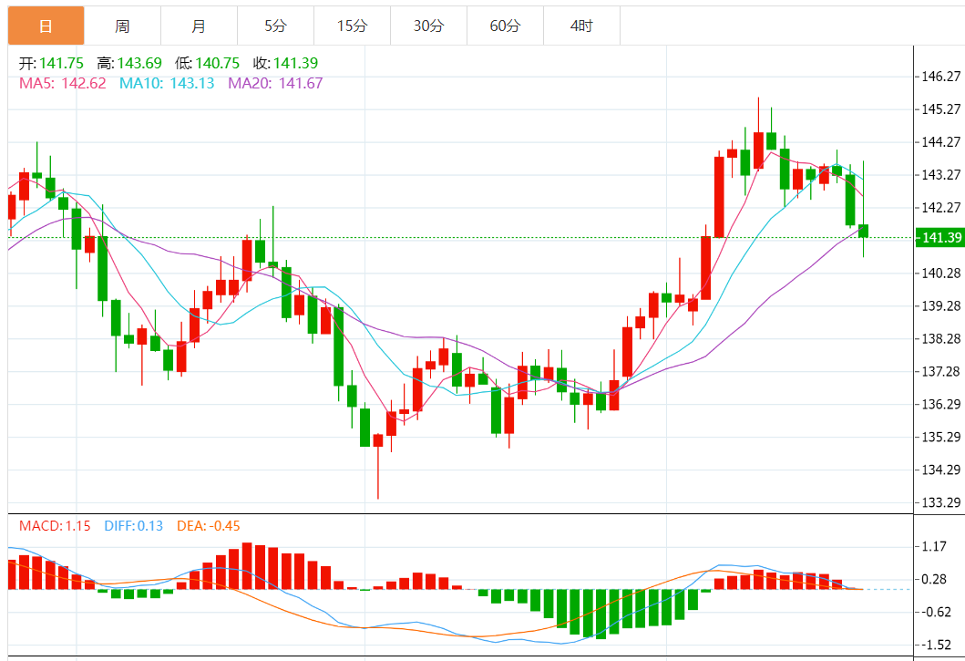Click the MA5: 142.62 indicator label
This screenshot has height=661, width=965.
click(63, 83)
